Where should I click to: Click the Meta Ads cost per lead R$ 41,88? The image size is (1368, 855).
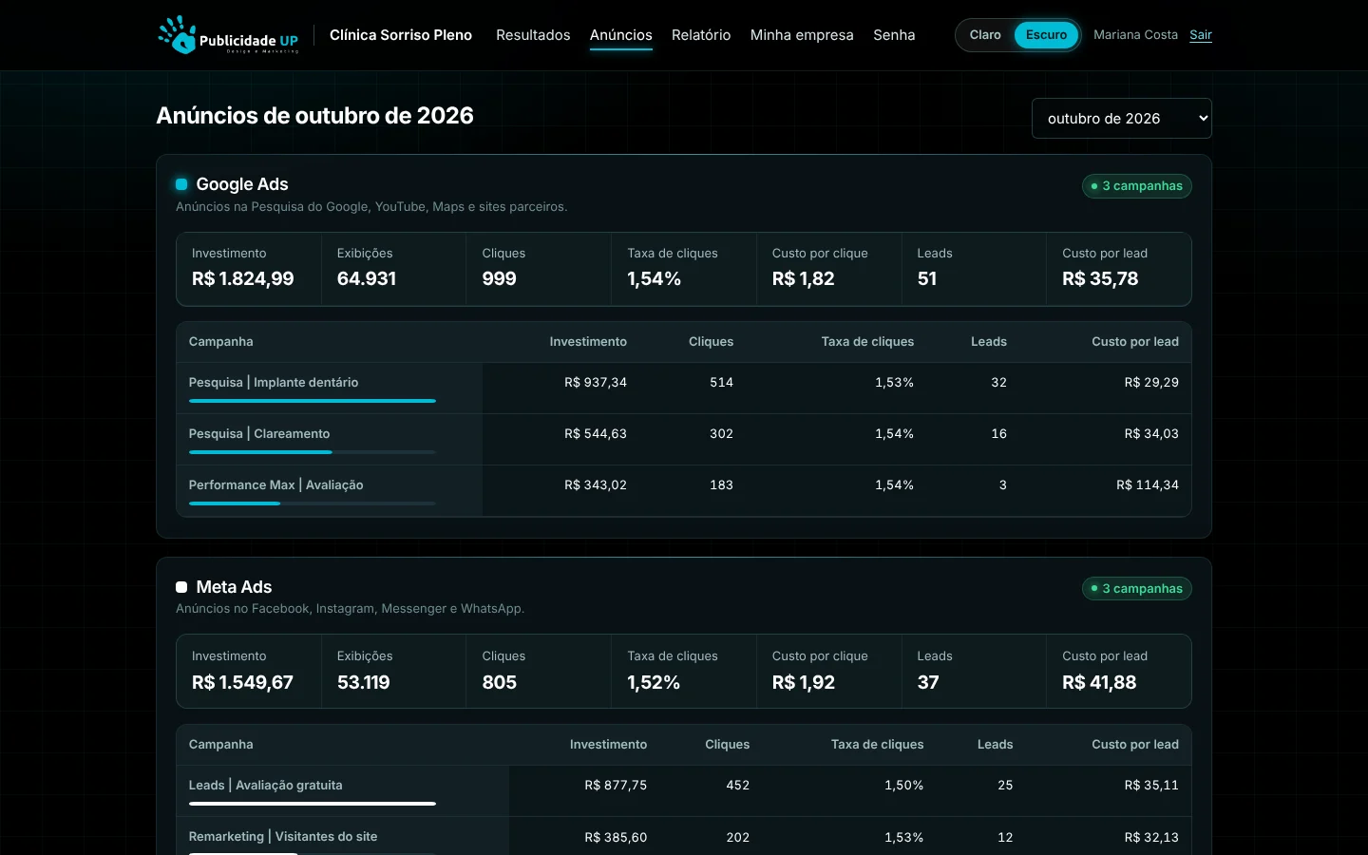[x=1099, y=682]
